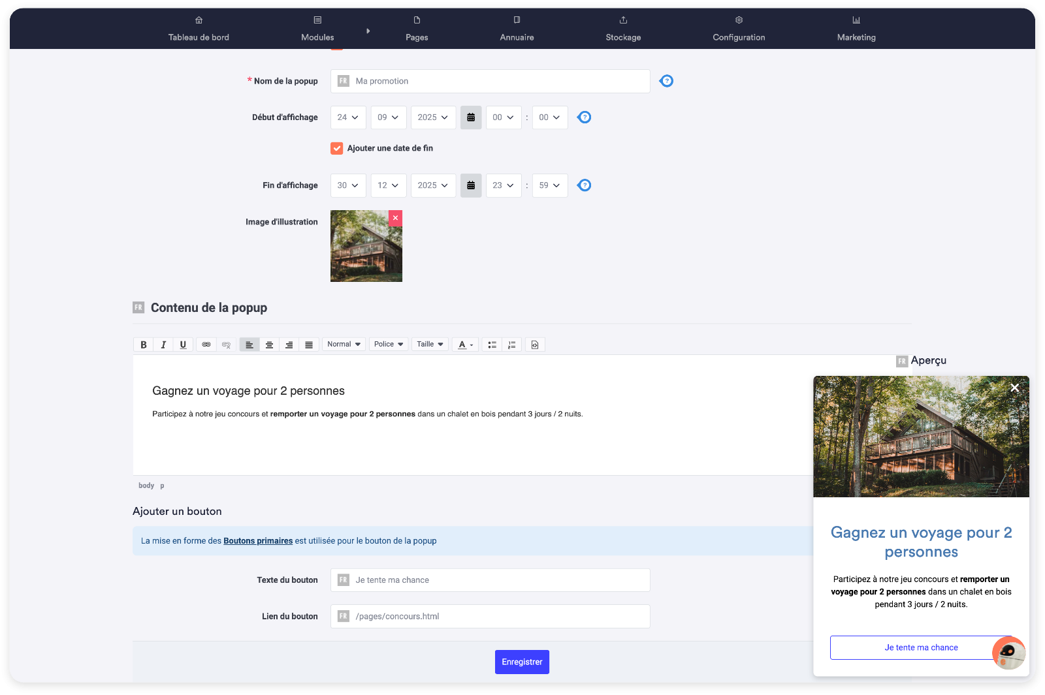Open the Pages menu
The image size is (1045, 695).
tap(417, 29)
